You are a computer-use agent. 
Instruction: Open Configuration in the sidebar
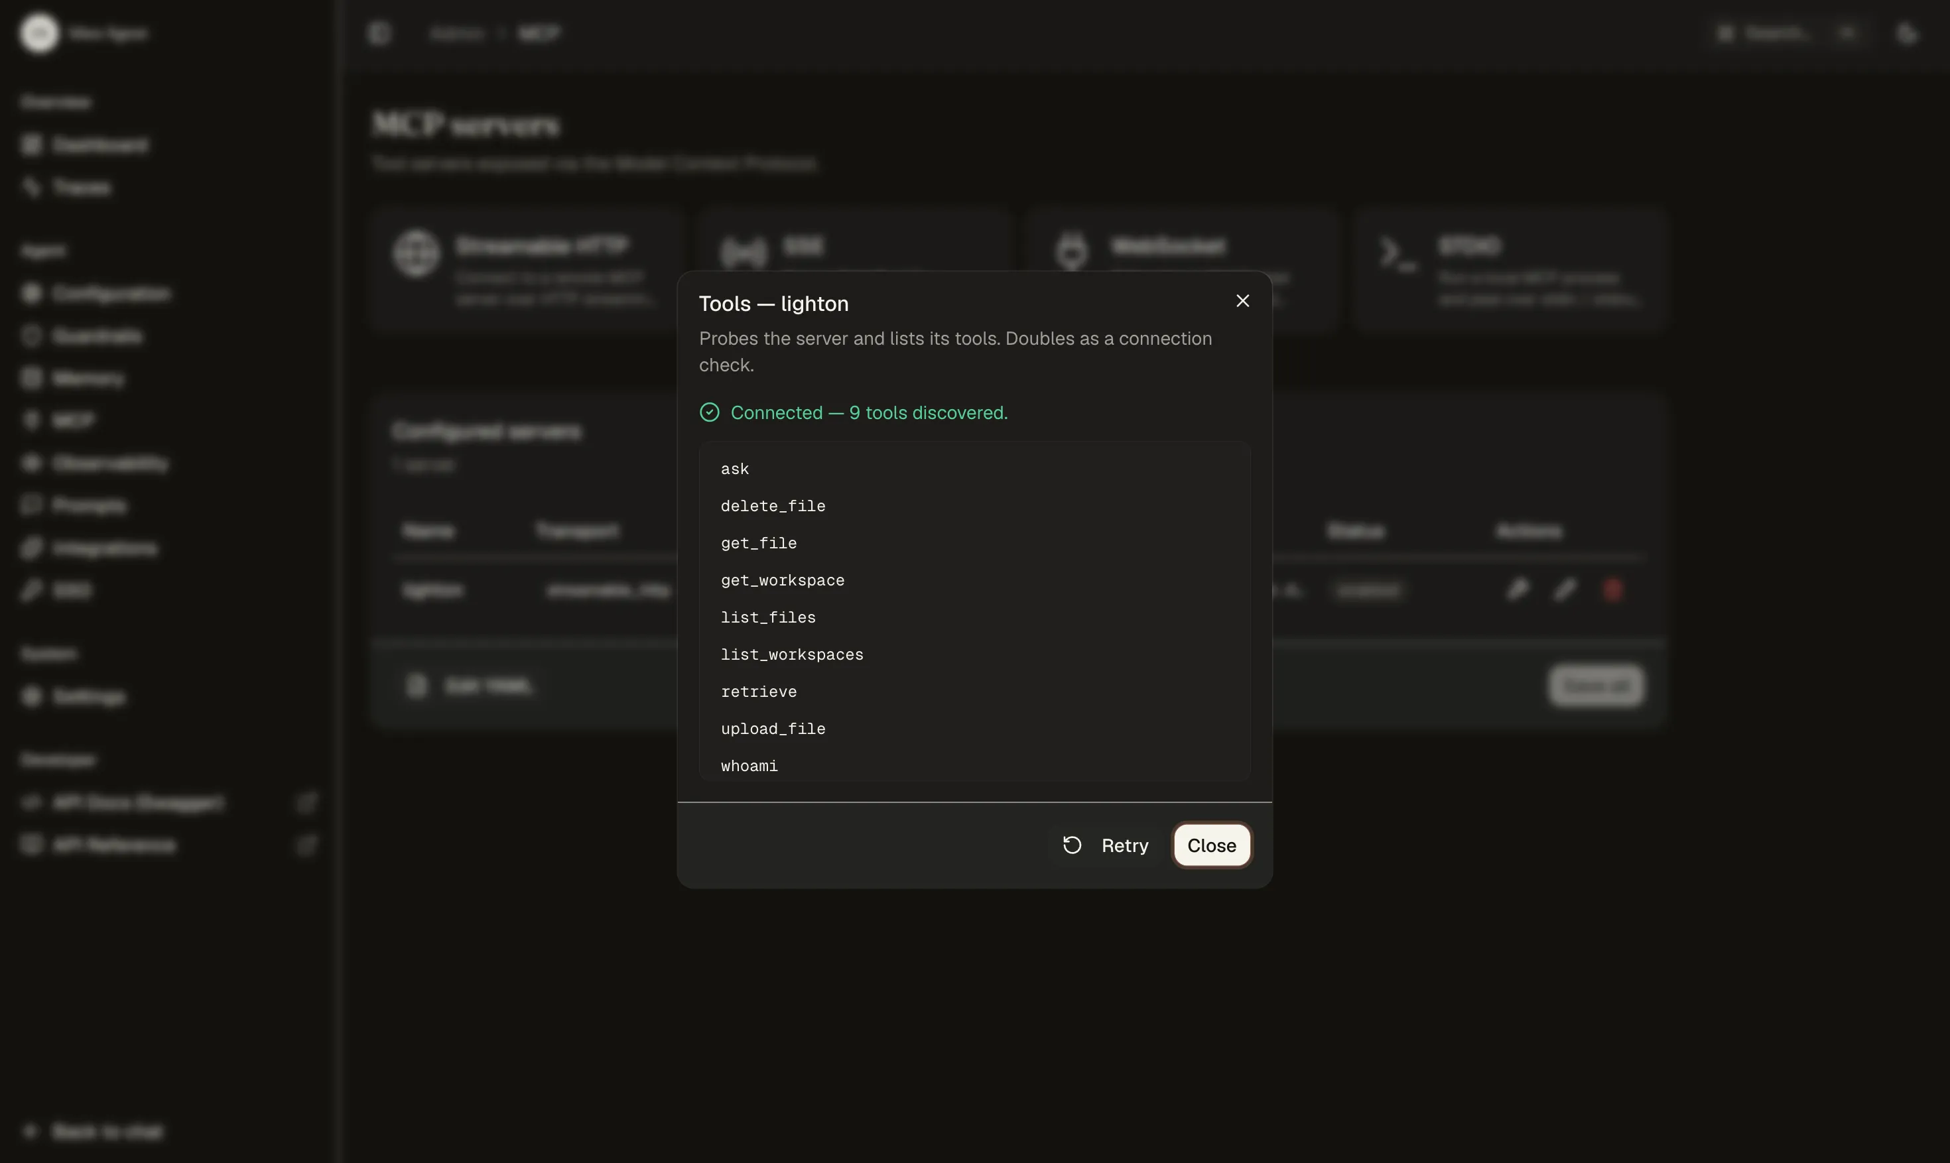pyautogui.click(x=111, y=293)
